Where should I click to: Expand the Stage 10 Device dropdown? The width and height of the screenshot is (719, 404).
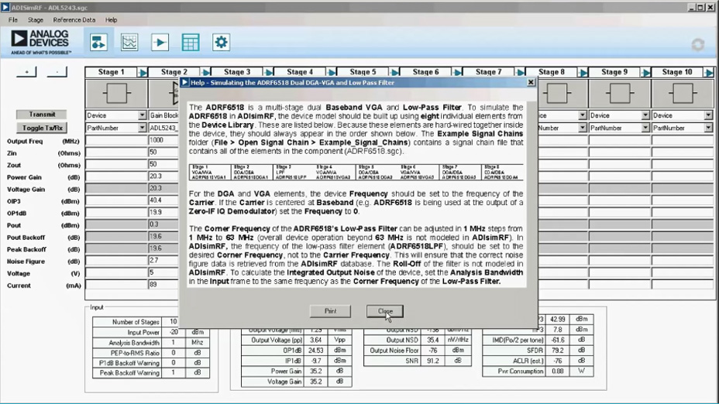[708, 115]
